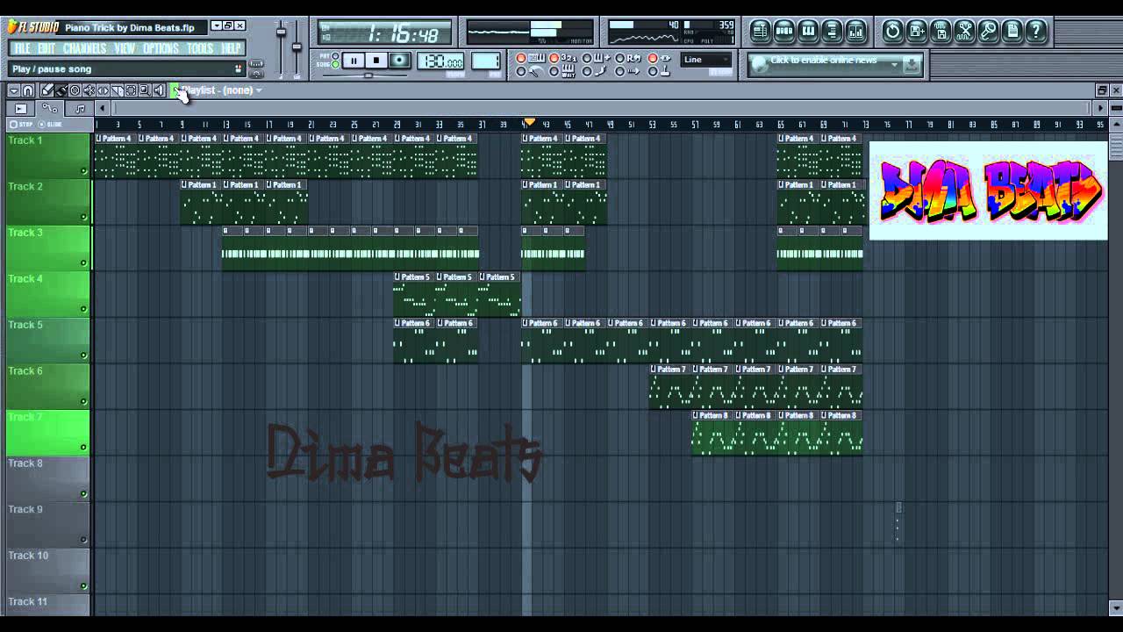The width and height of the screenshot is (1123, 632).
Task: Open the CHANNELS menu
Action: (85, 48)
